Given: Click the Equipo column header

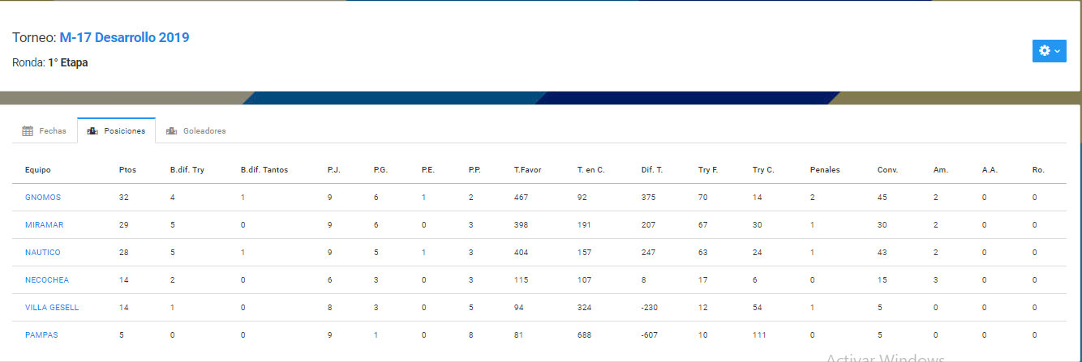Looking at the screenshot, I should tap(38, 170).
